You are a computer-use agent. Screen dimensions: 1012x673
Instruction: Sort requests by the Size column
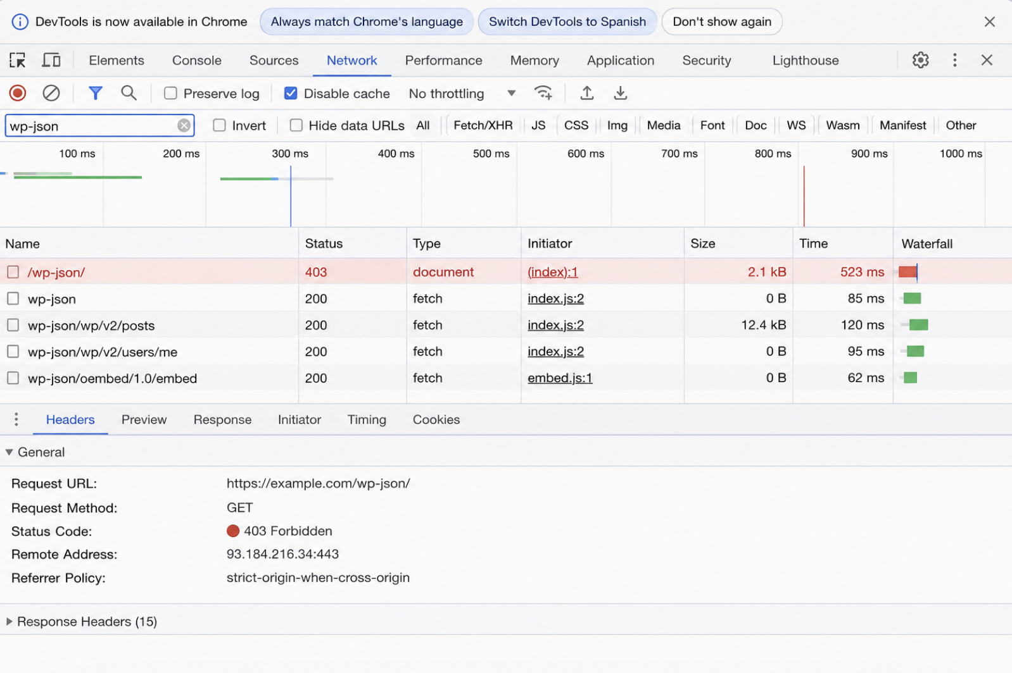[x=738, y=244]
